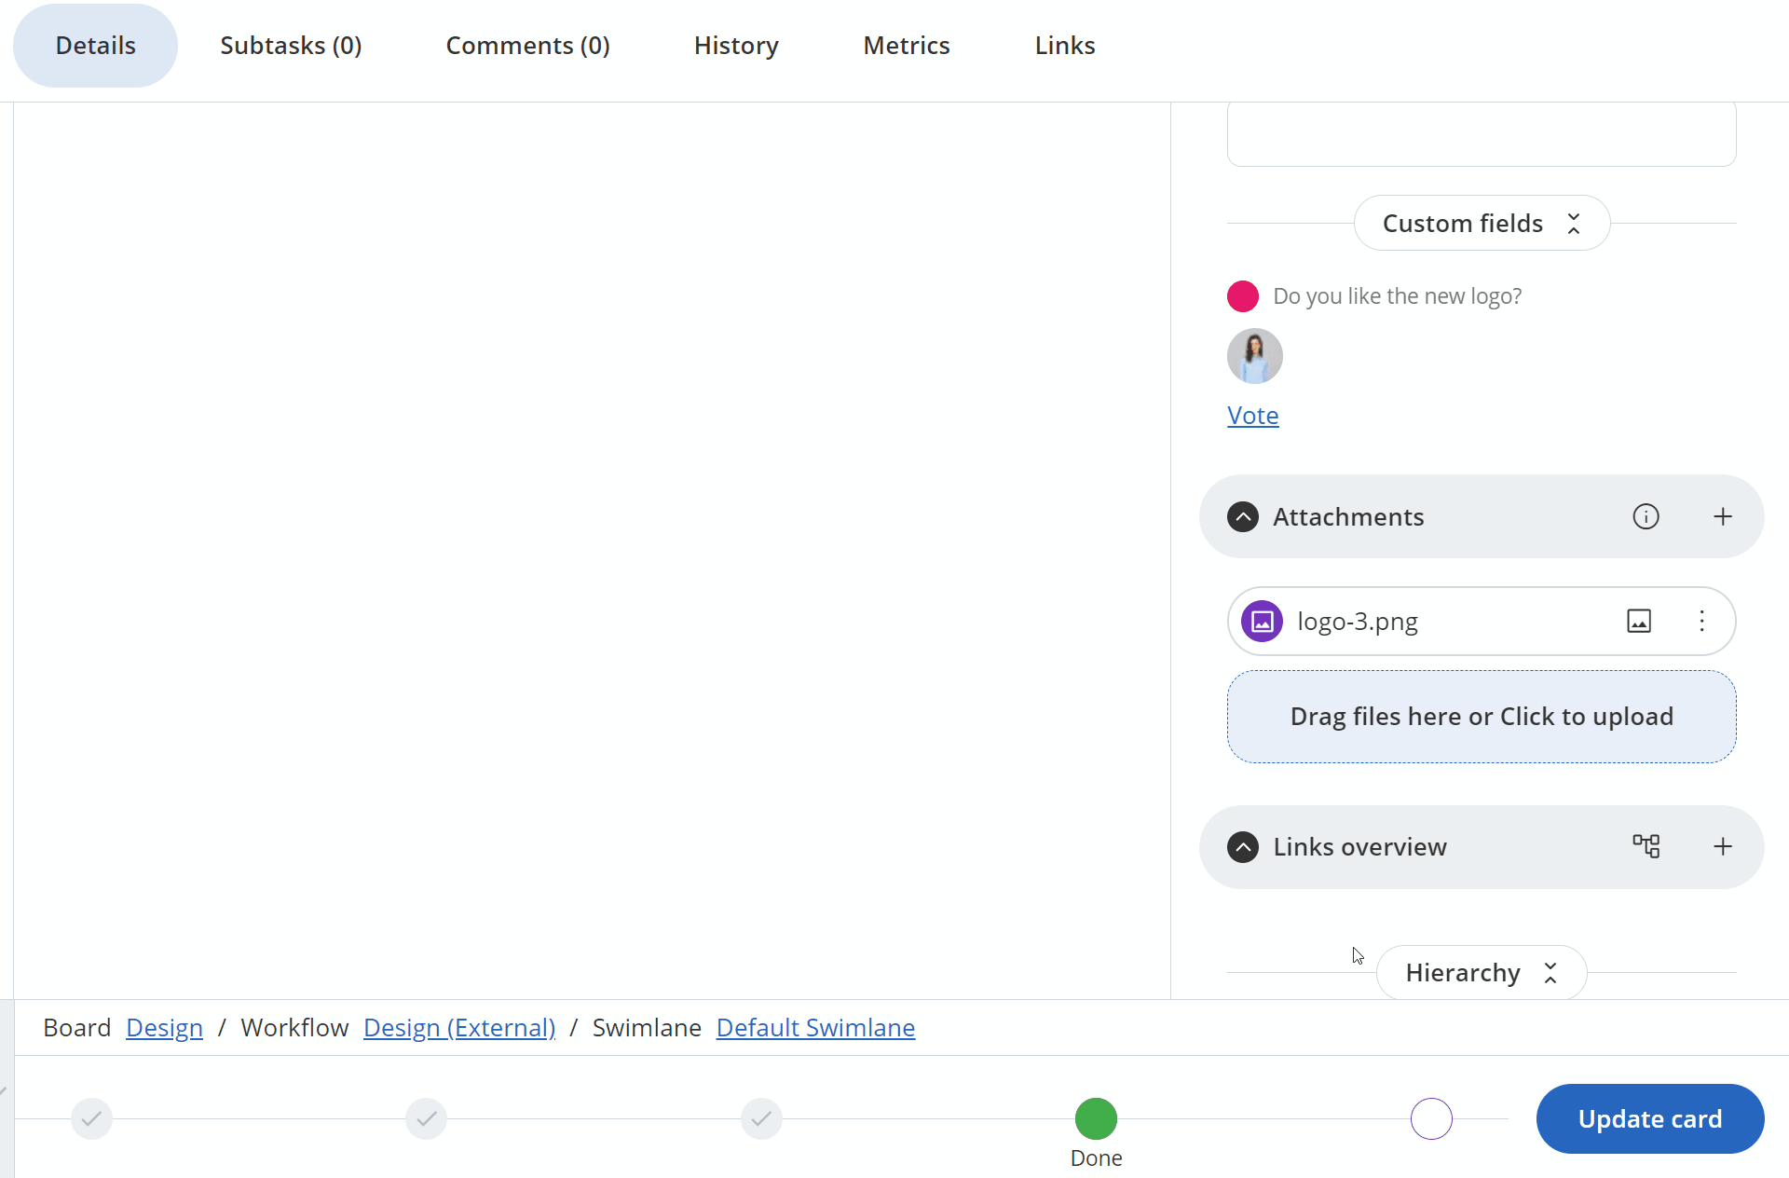Click the purple image file-type icon

[1262, 621]
